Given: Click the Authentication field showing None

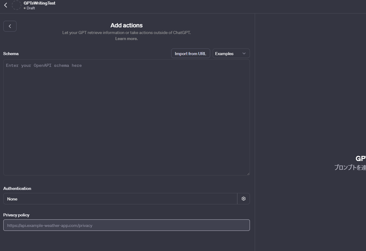Looking at the screenshot, I should coord(120,199).
